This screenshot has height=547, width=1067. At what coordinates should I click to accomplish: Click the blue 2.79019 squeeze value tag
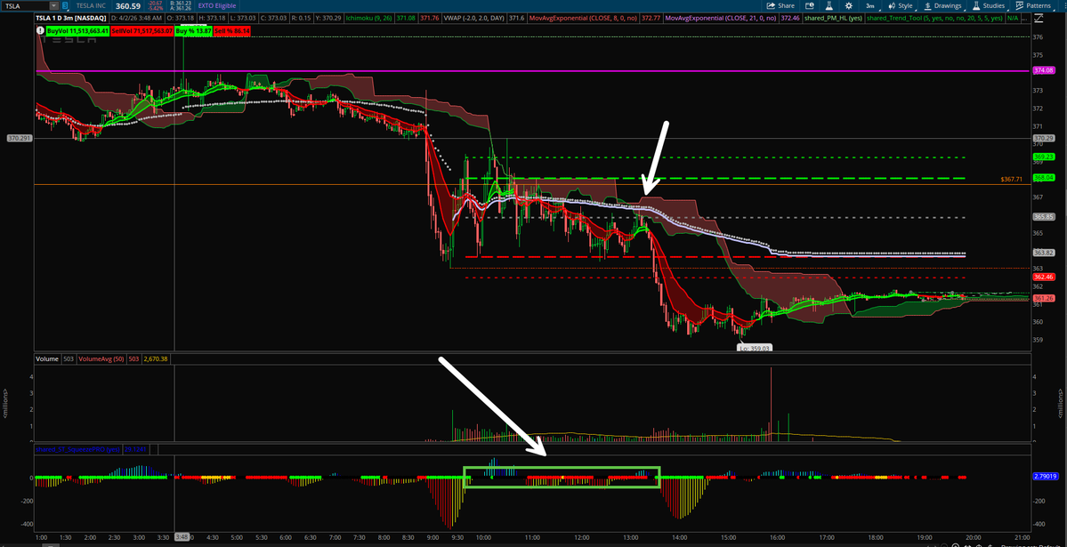(1045, 478)
